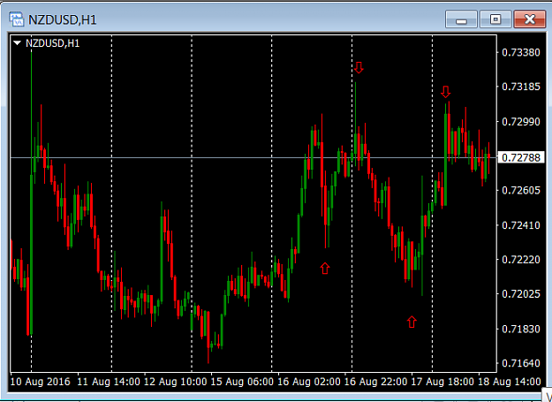Click price scale value 0.71640
Image resolution: width=552 pixels, height=402 pixels.
coord(521,363)
